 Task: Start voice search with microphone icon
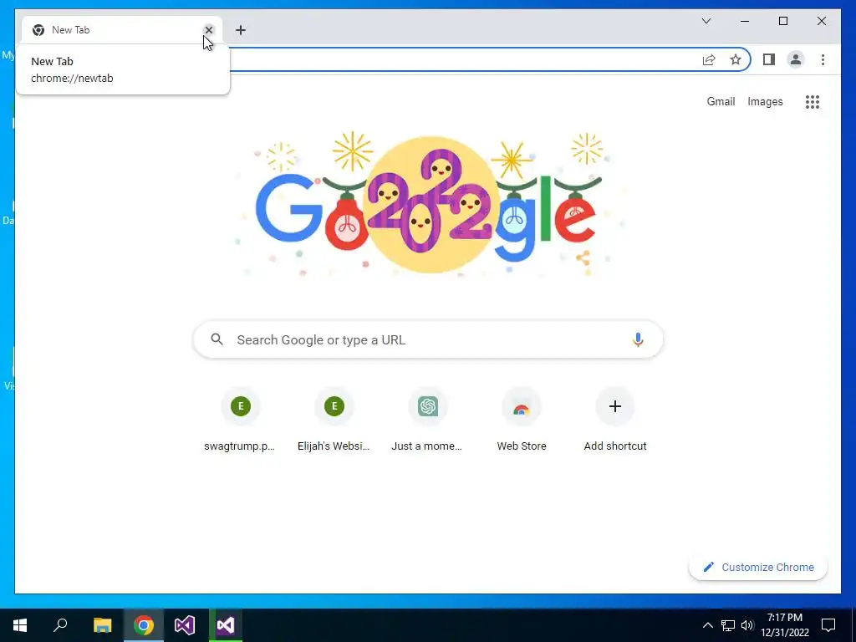638,339
